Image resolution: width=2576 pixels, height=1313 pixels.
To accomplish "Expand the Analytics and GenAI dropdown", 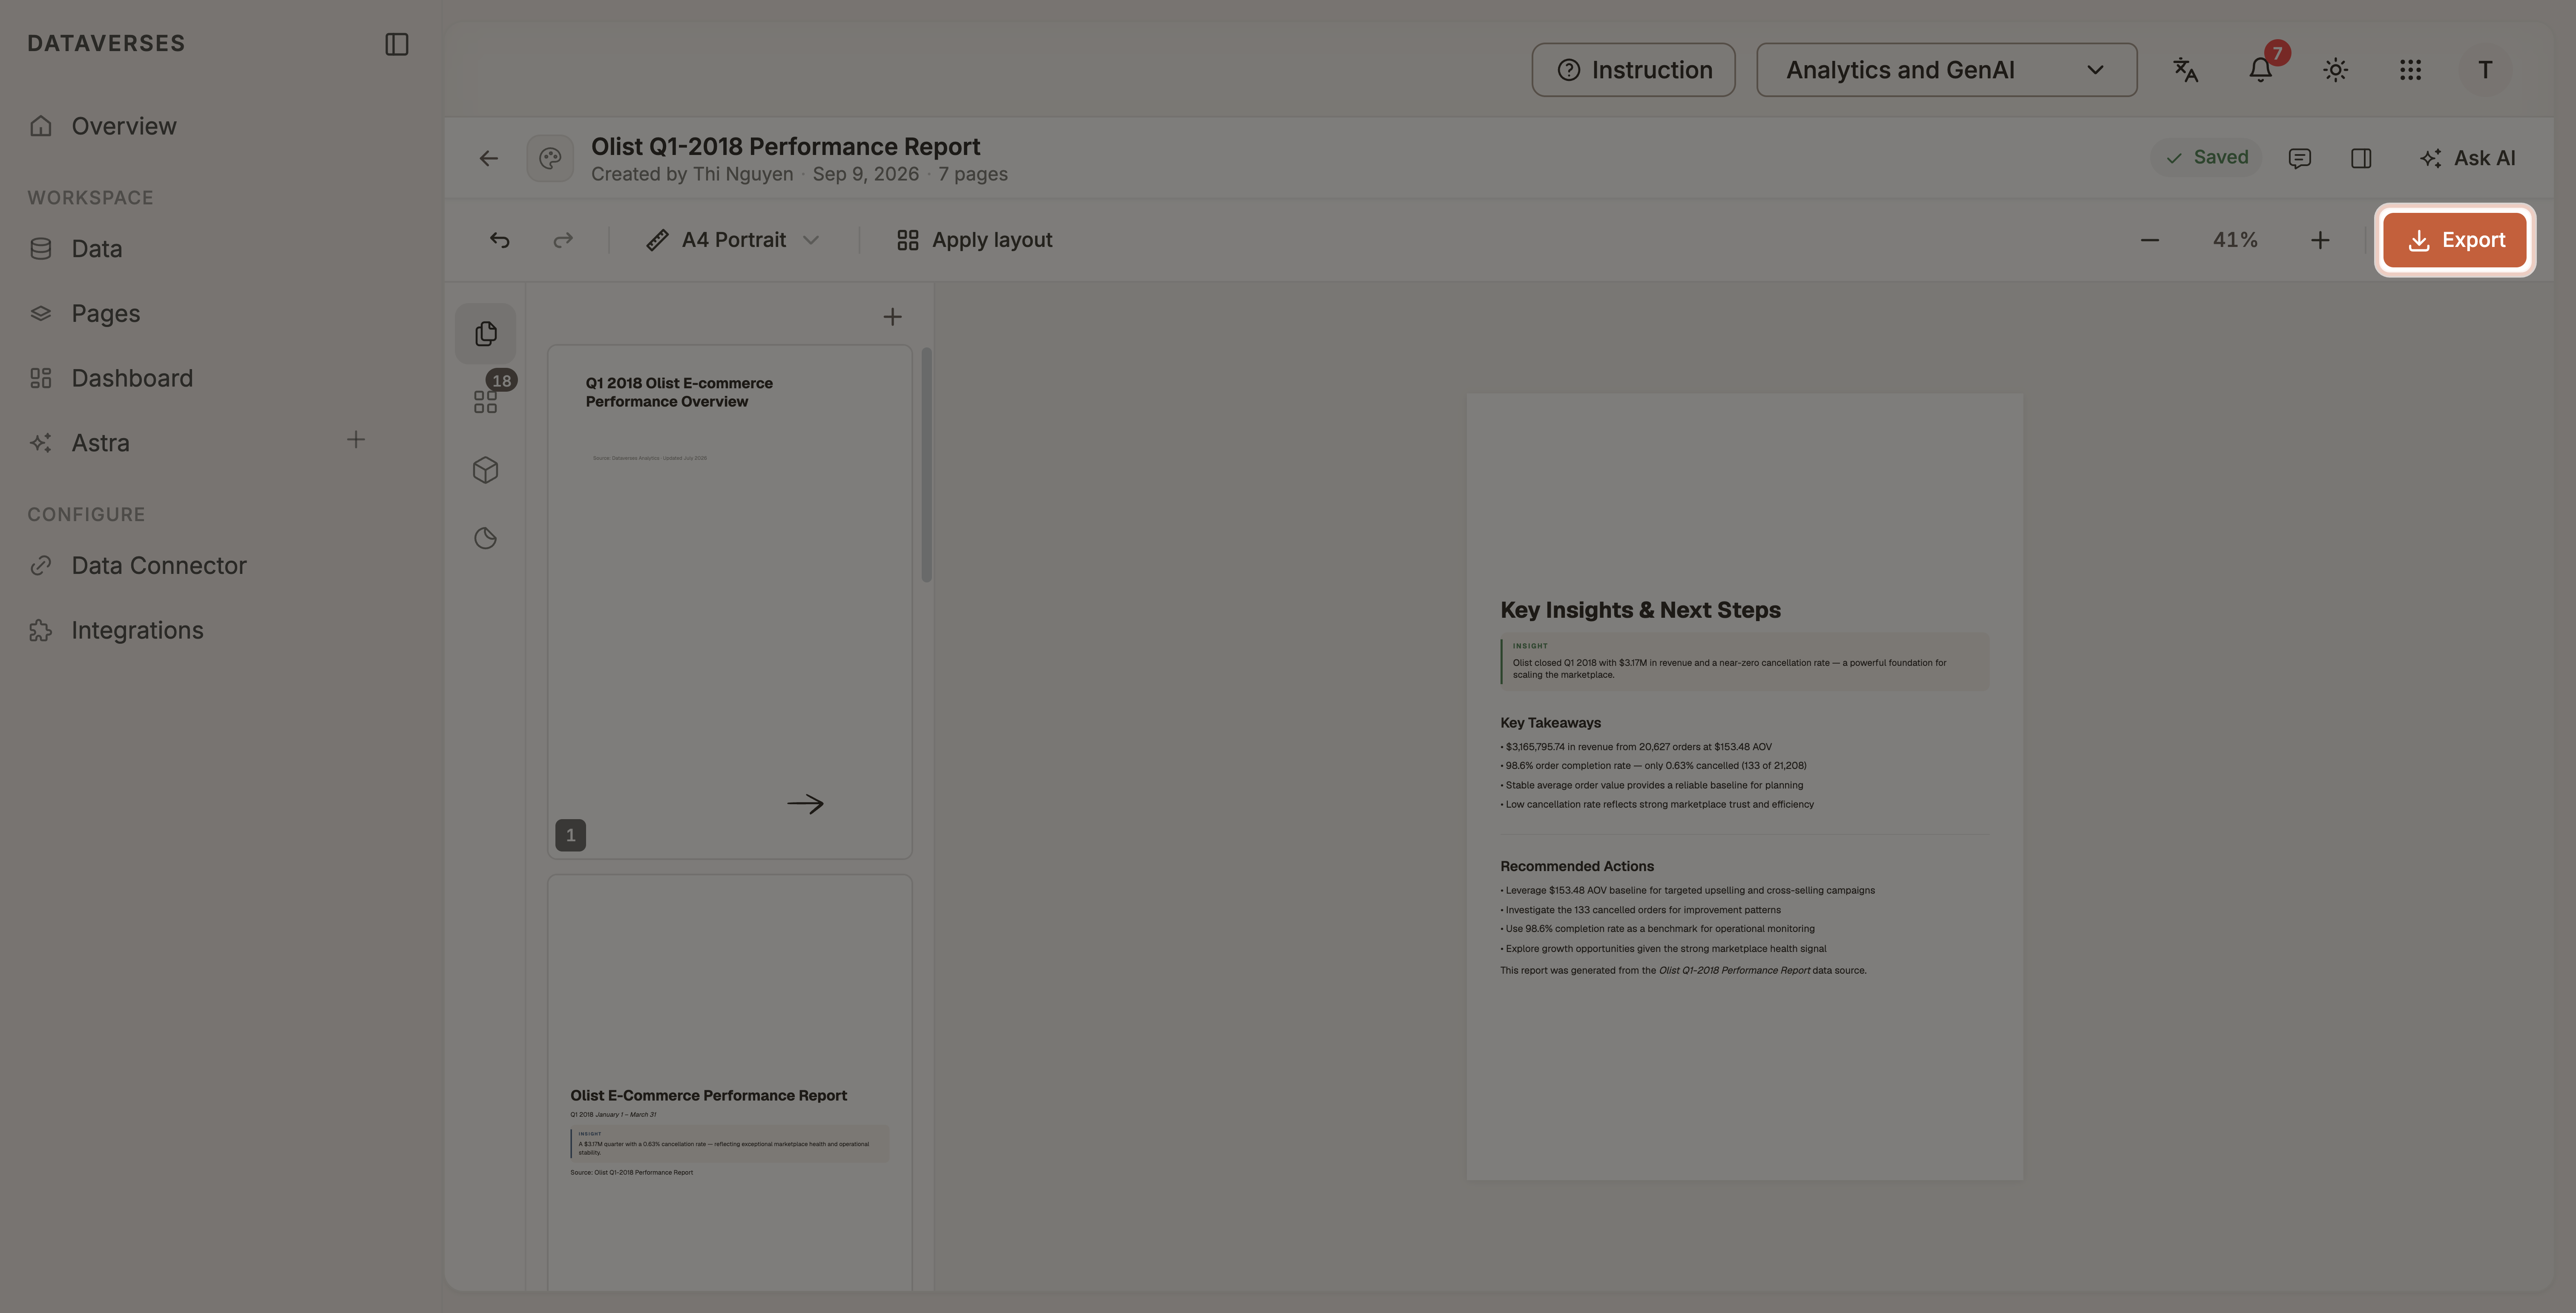I will coord(1946,70).
